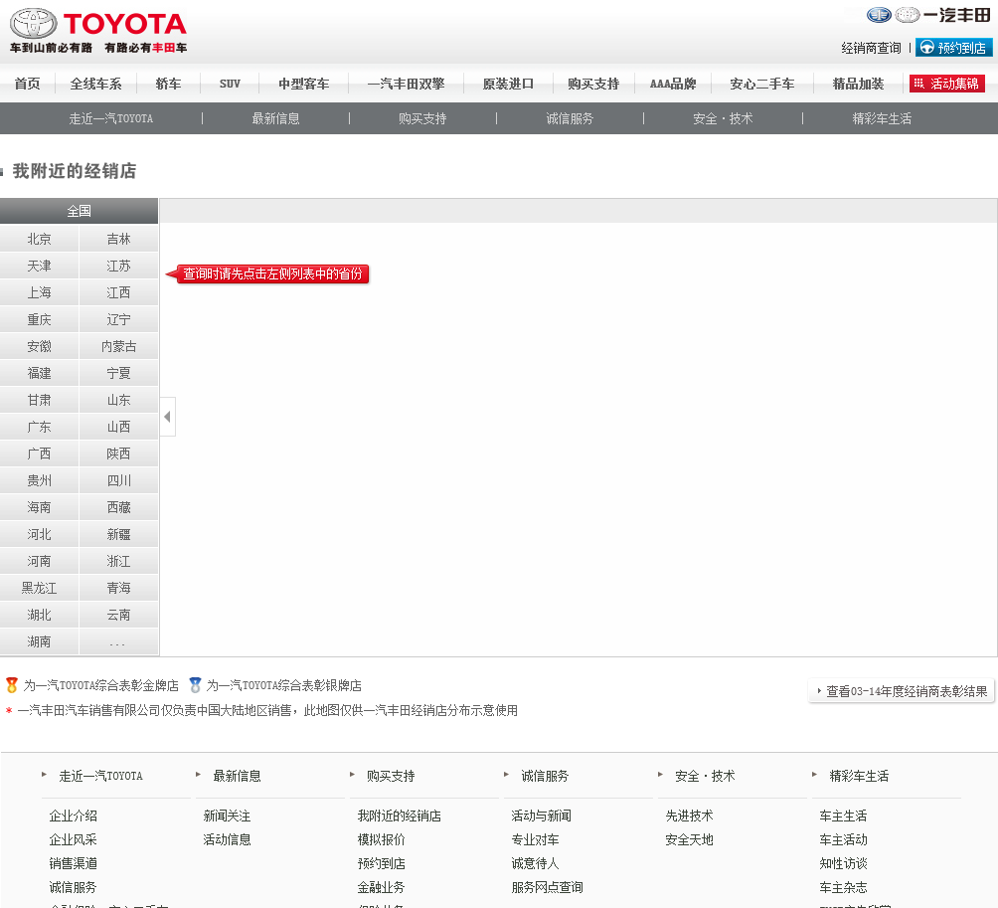Select 河北 in the province list
This screenshot has height=908, width=998.
(x=39, y=534)
